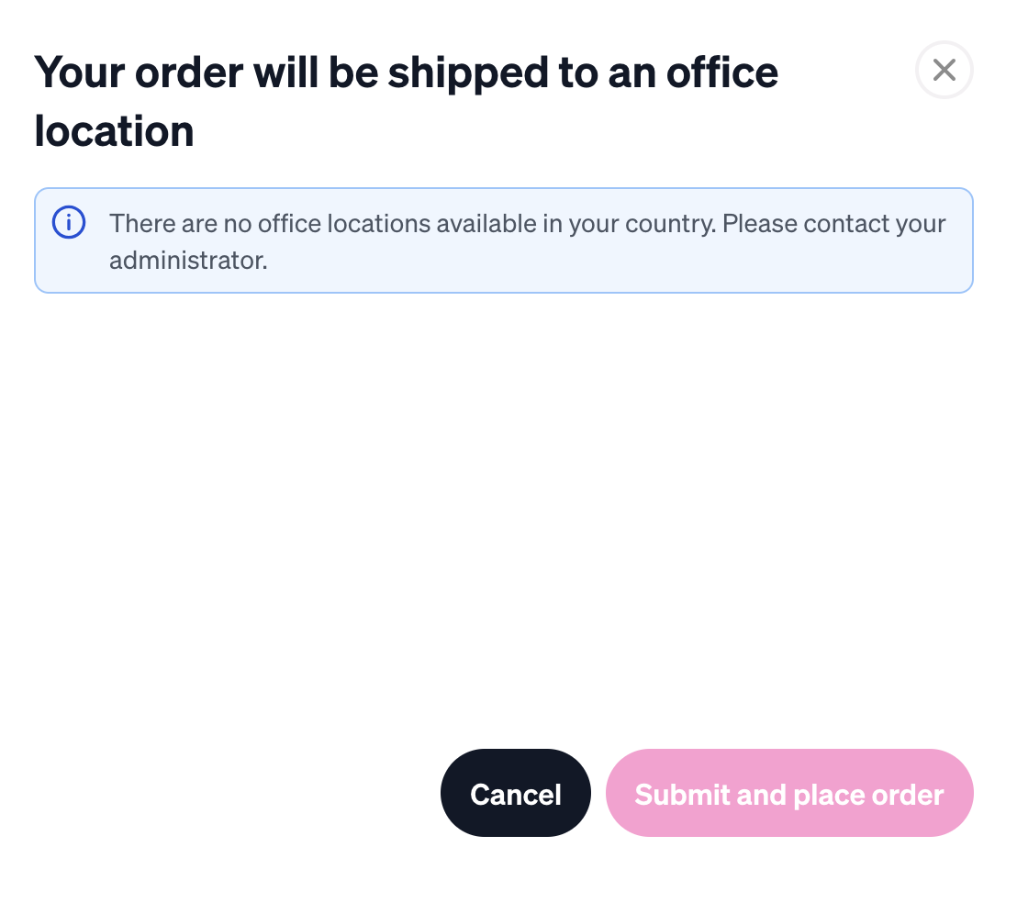Click the word 'administrator.' in the notice
Image resolution: width=1017 pixels, height=914 pixels.
pos(188,260)
